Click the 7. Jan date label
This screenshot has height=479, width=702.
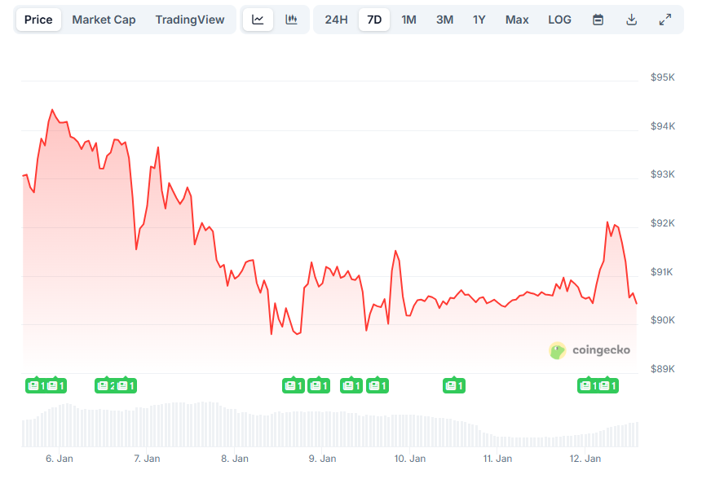coord(147,459)
